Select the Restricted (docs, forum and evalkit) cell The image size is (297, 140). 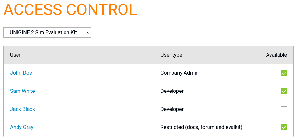click(x=201, y=127)
